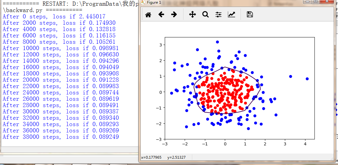Screen dimensions: 338x165
Task: Click 'After 24000 steps' loss line
Action: point(61,92)
